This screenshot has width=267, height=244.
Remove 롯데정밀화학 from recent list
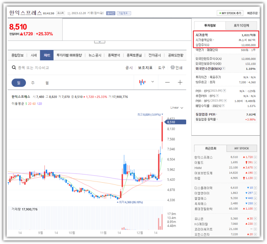click(x=255, y=209)
